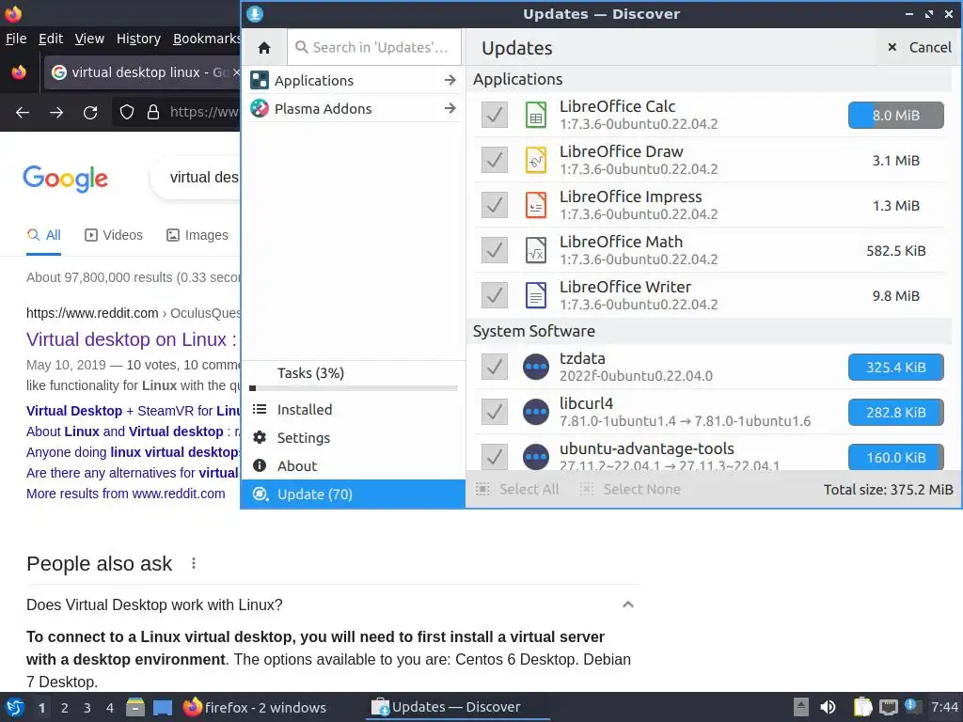Switch to virtual desktop 2 in pager
Viewport: 963px width, 722px height.
click(64, 708)
